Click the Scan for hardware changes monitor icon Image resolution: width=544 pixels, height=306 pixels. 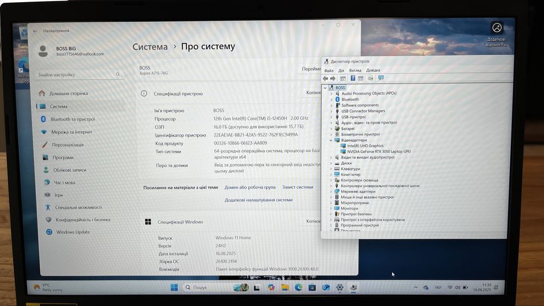381,78
